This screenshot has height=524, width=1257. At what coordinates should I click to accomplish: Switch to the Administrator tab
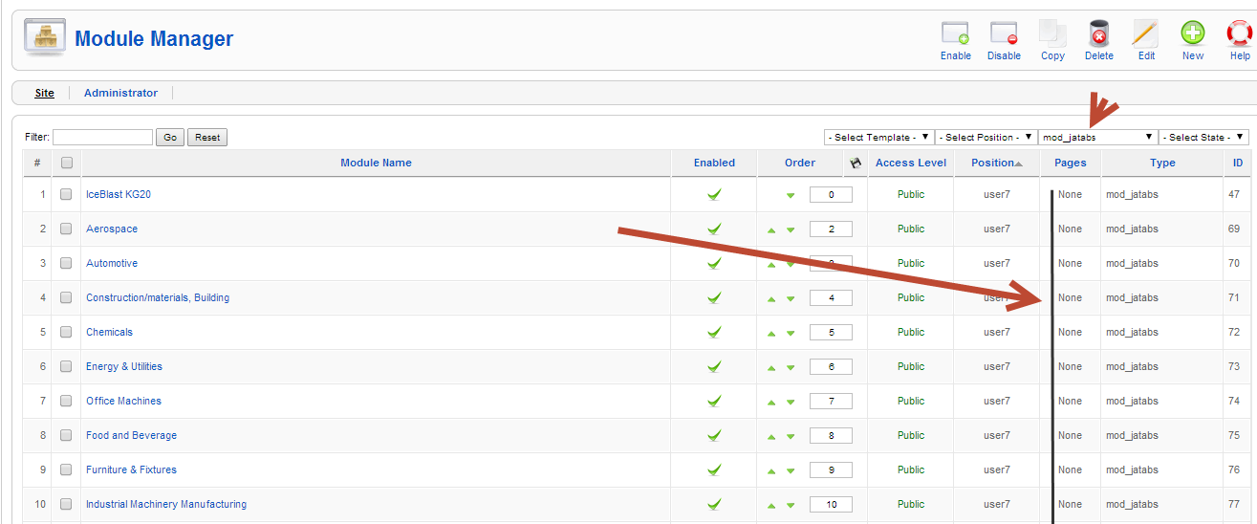120,93
